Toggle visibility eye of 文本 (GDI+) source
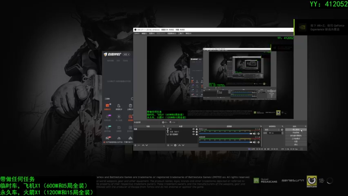 pos(193,132)
